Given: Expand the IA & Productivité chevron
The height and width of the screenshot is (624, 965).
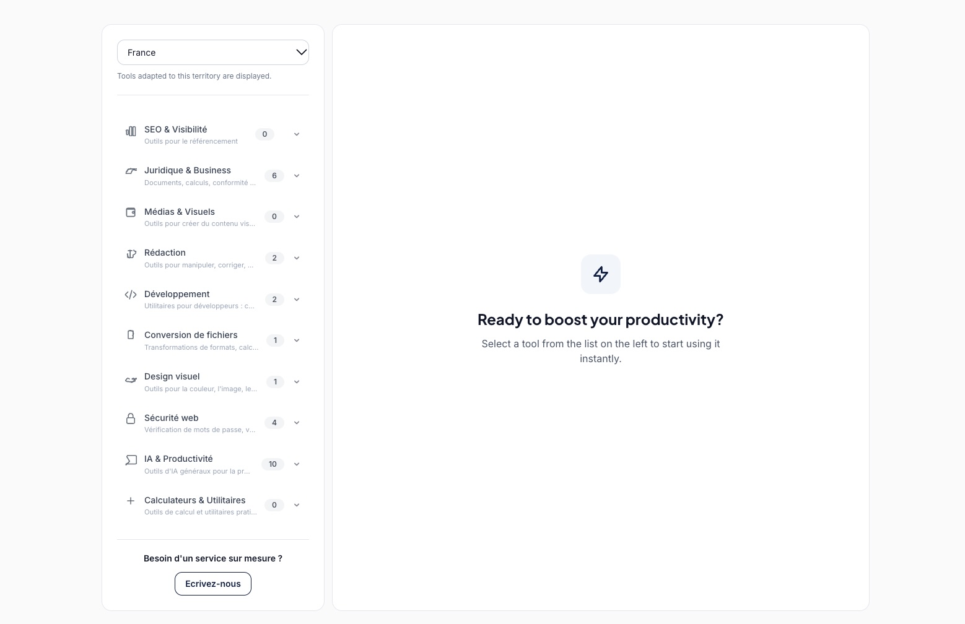Looking at the screenshot, I should 297,464.
